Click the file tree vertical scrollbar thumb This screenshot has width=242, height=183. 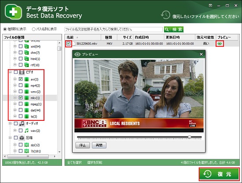pyautogui.click(x=59, y=49)
